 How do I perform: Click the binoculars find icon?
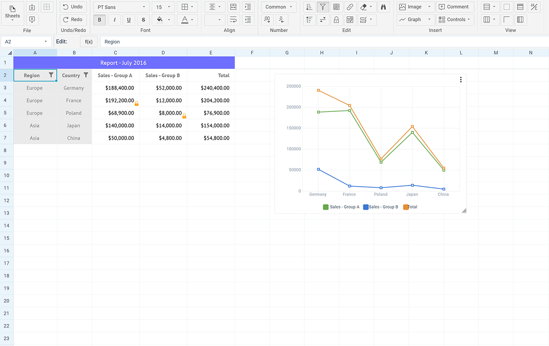point(384,7)
